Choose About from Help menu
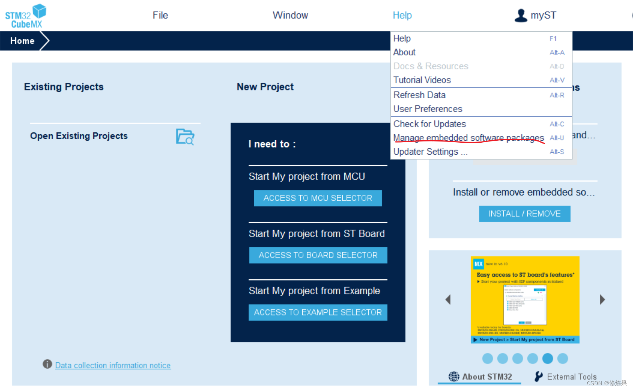633x390 pixels. [481, 53]
